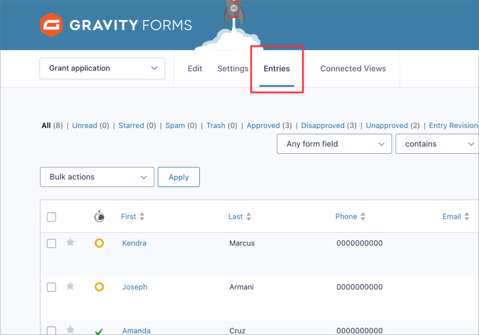Click the last name Marcus cell
The width and height of the screenshot is (479, 335).
pyautogui.click(x=242, y=243)
